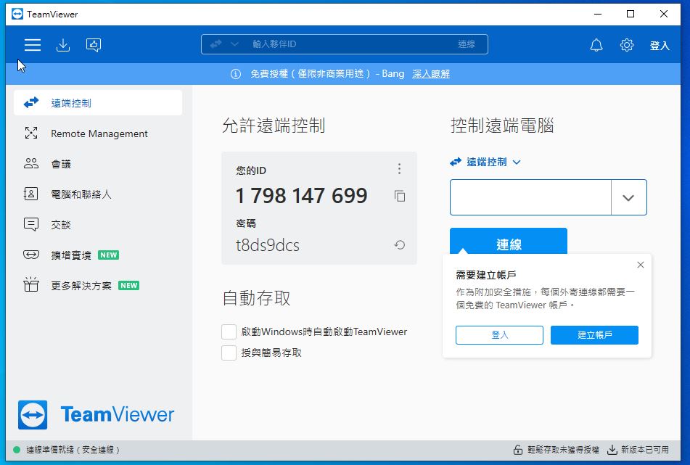Open the 會議 sidebar item
The image size is (690, 465).
click(x=61, y=164)
